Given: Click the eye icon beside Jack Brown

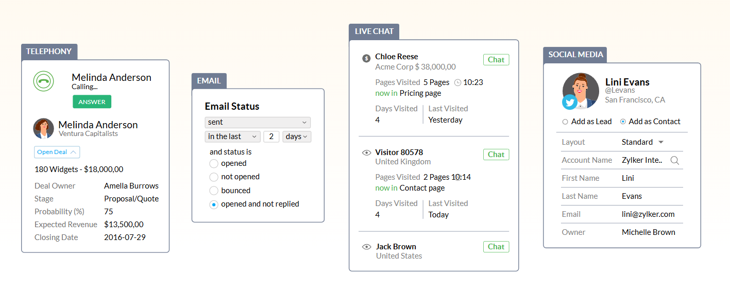Looking at the screenshot, I should point(367,247).
